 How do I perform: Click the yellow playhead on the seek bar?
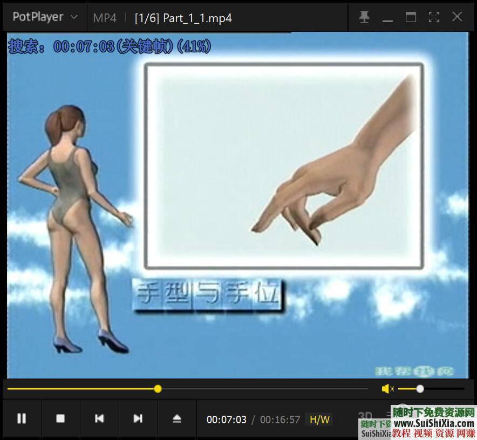coord(157,388)
